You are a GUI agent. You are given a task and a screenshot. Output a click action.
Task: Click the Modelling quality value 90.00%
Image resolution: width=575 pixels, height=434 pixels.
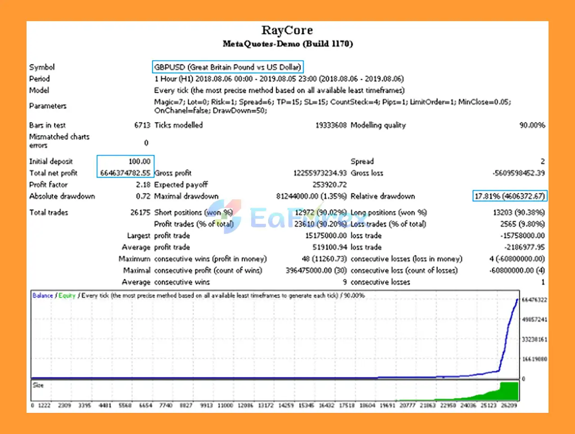(533, 125)
